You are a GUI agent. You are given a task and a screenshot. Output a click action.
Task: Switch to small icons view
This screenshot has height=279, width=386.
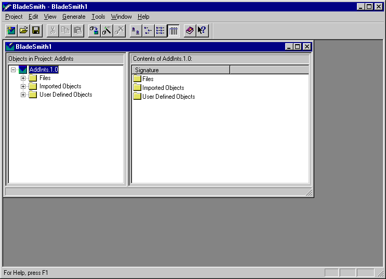coord(148,31)
